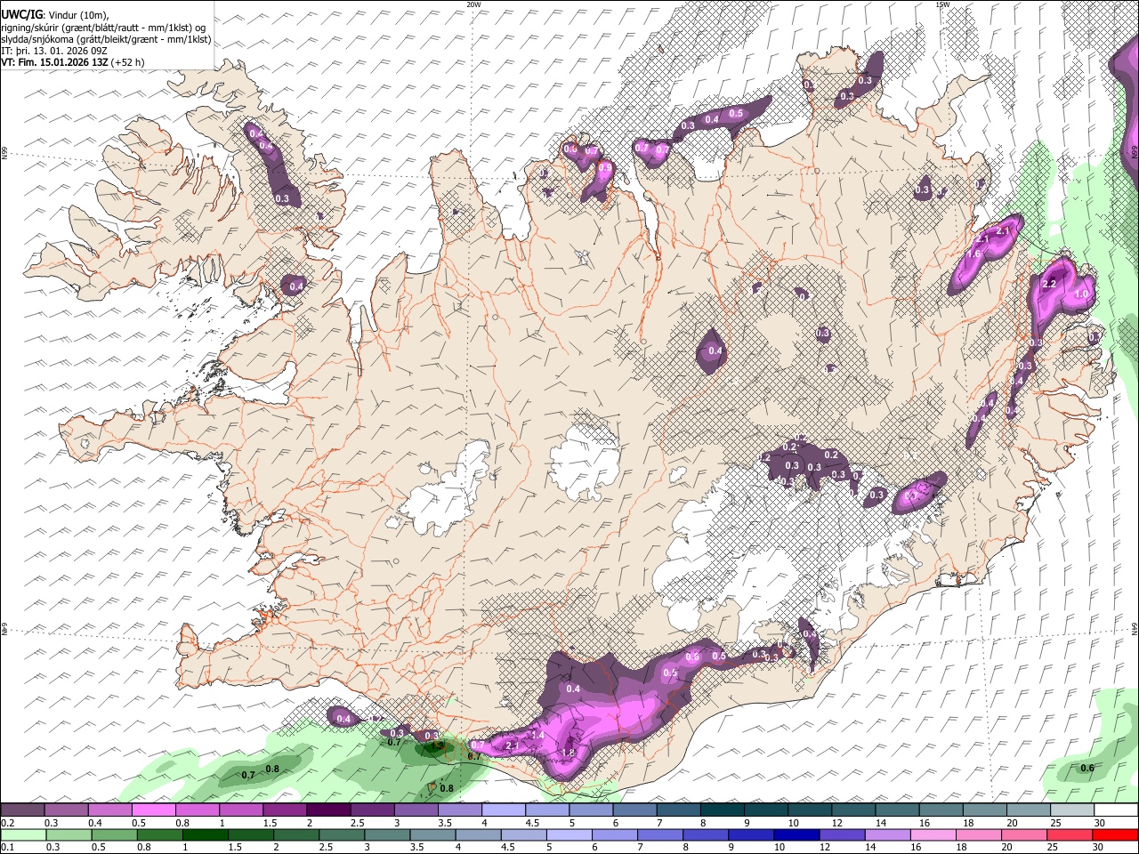Click the '0.1' label in the rain legend
Viewport: 1139px width, 854px height.
[8, 847]
